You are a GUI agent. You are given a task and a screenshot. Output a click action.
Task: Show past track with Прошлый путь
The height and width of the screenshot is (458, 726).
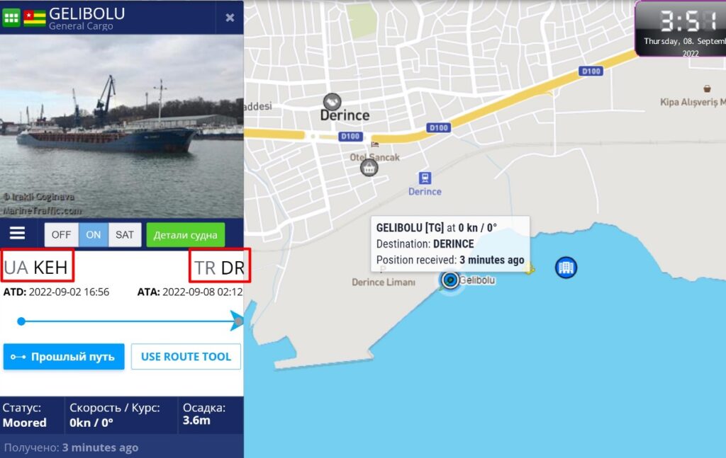coord(64,356)
